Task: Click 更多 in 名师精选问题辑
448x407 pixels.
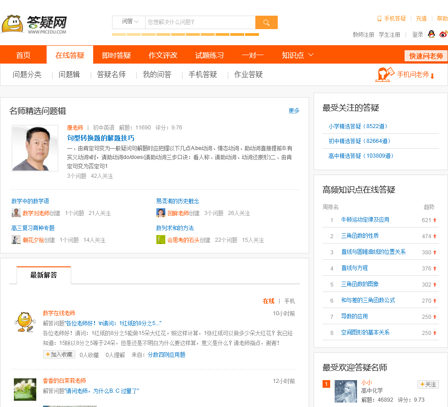Action: [294, 111]
